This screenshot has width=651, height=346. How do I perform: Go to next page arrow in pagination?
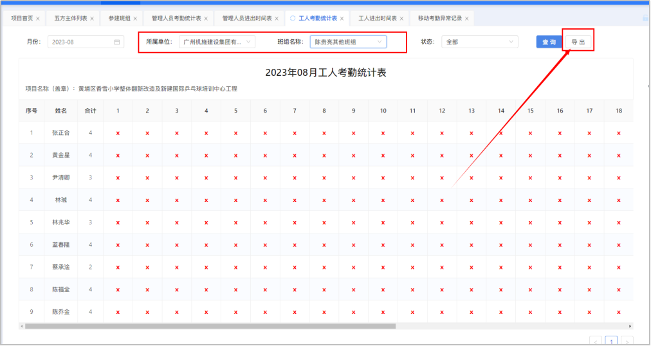click(x=627, y=341)
